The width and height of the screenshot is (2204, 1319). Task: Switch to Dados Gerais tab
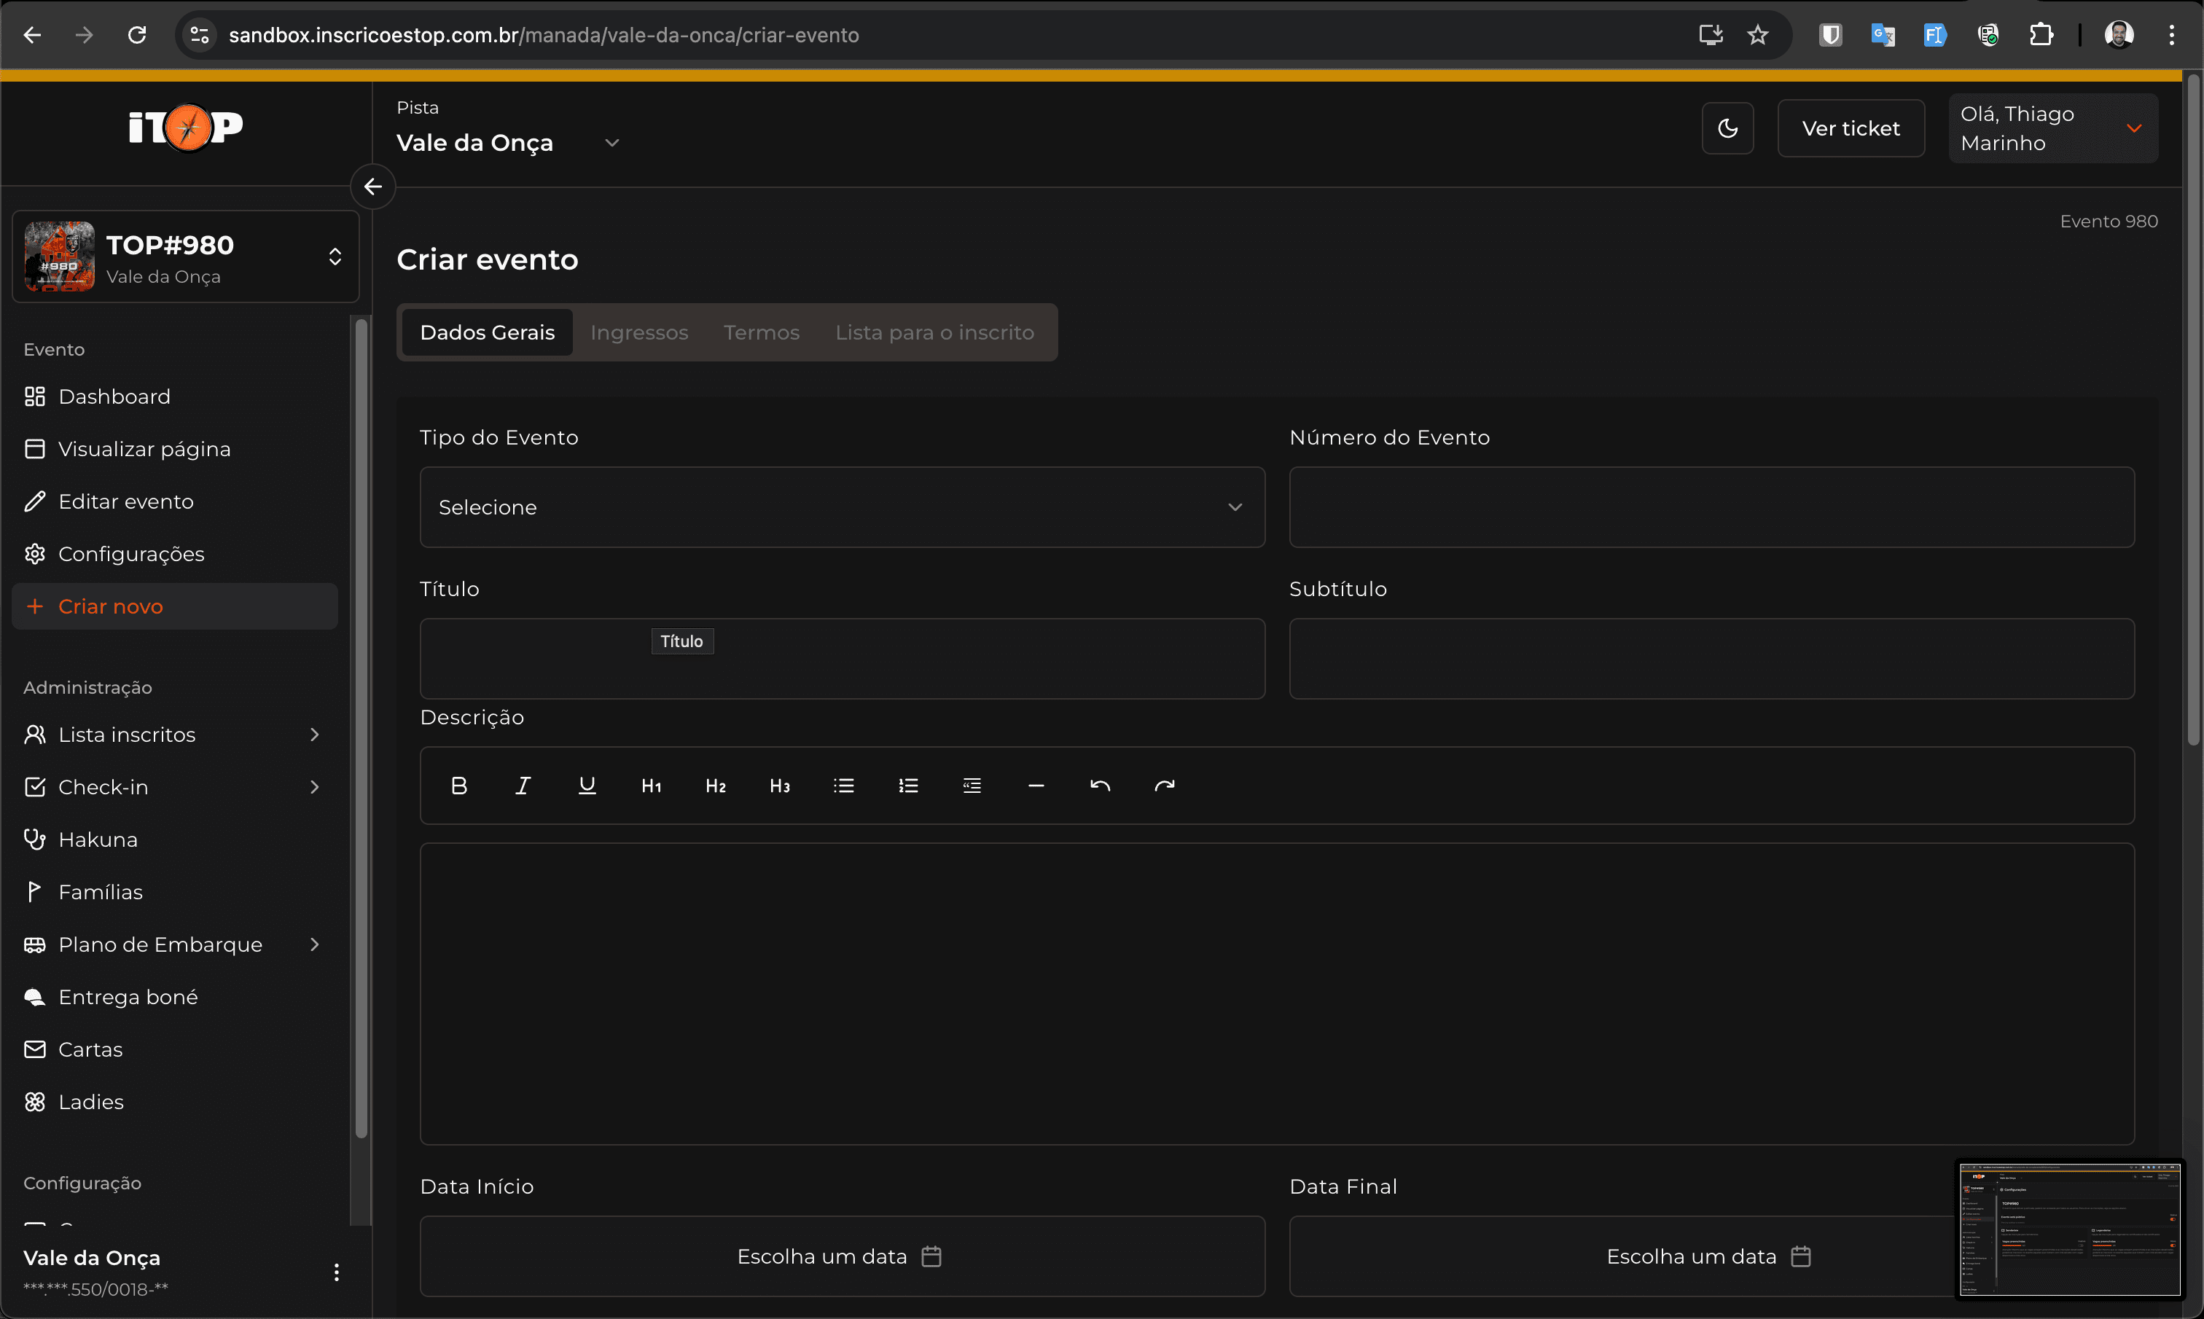(x=487, y=332)
